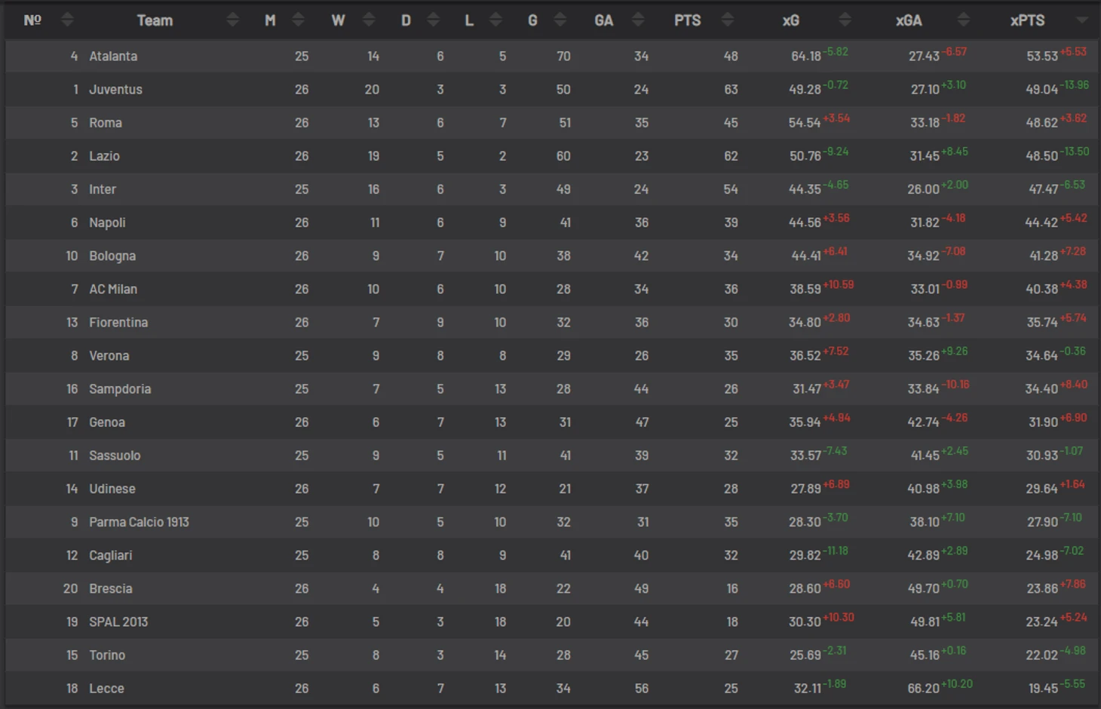Click sort arrows next to M column

[298, 20]
